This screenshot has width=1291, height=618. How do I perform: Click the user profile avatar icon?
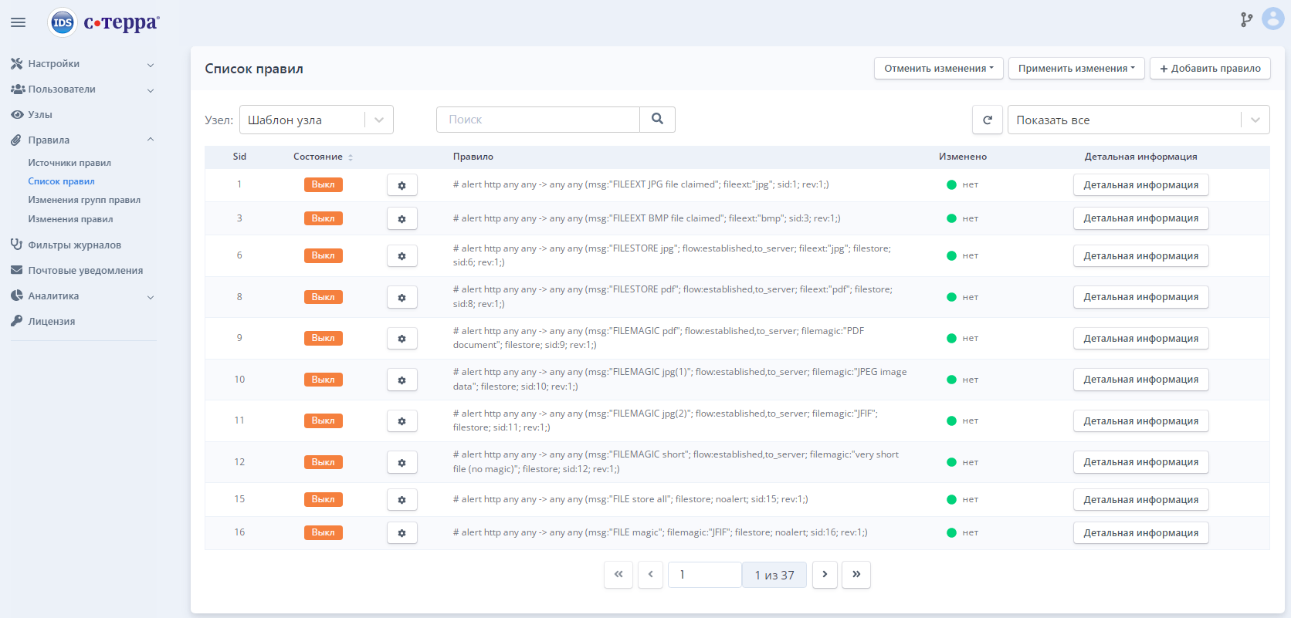click(1272, 19)
